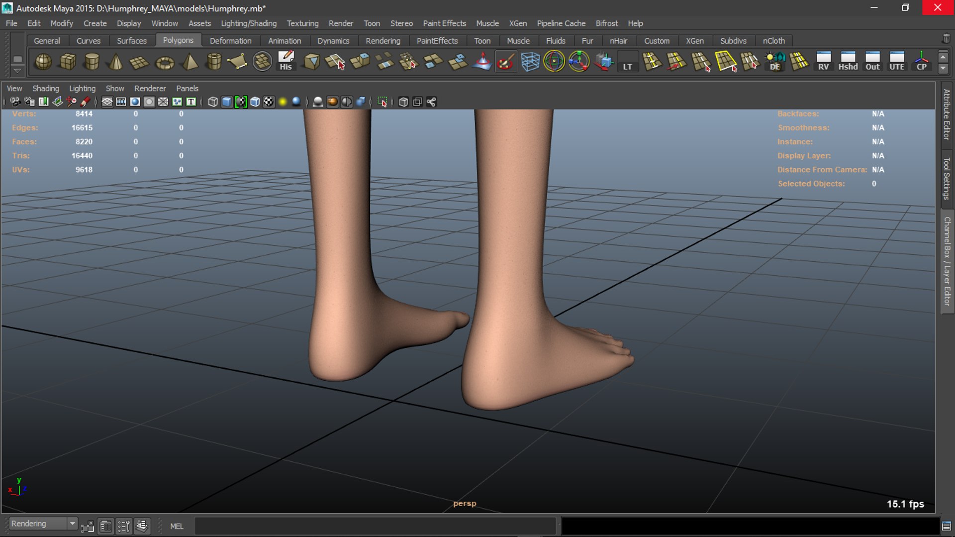This screenshot has height=537, width=955.
Task: Click the LT shelf button
Action: pos(628,62)
